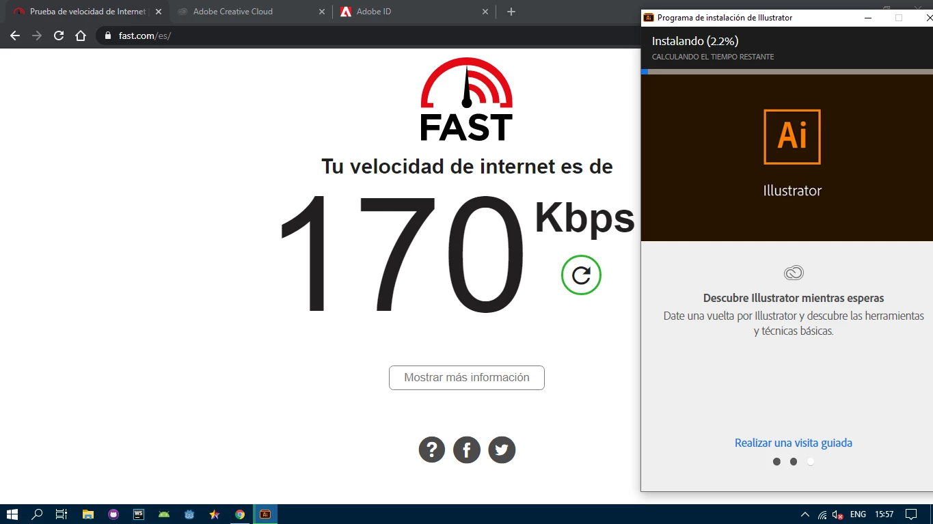Open a new Chrome tab

[x=511, y=12]
